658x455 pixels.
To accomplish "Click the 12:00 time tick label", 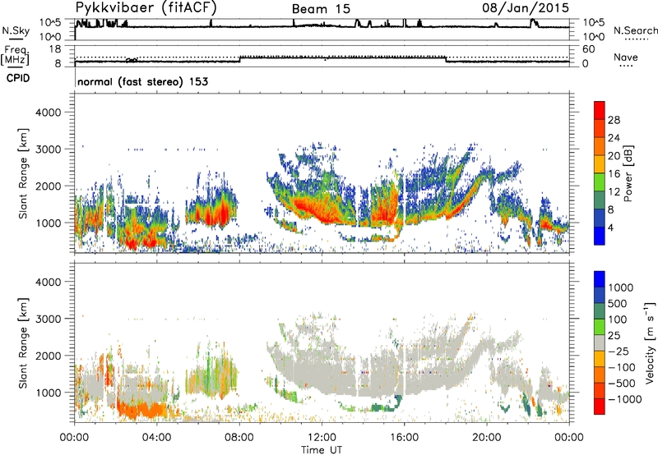I will pyautogui.click(x=322, y=438).
